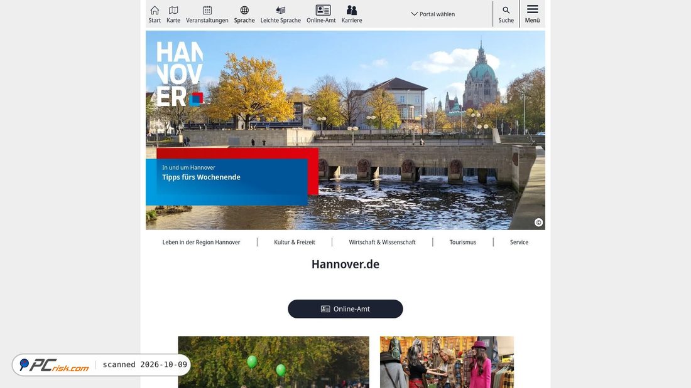
Task: Click the Hannover.de heading
Action: (x=345, y=264)
